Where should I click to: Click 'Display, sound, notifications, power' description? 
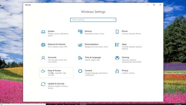[58, 35]
